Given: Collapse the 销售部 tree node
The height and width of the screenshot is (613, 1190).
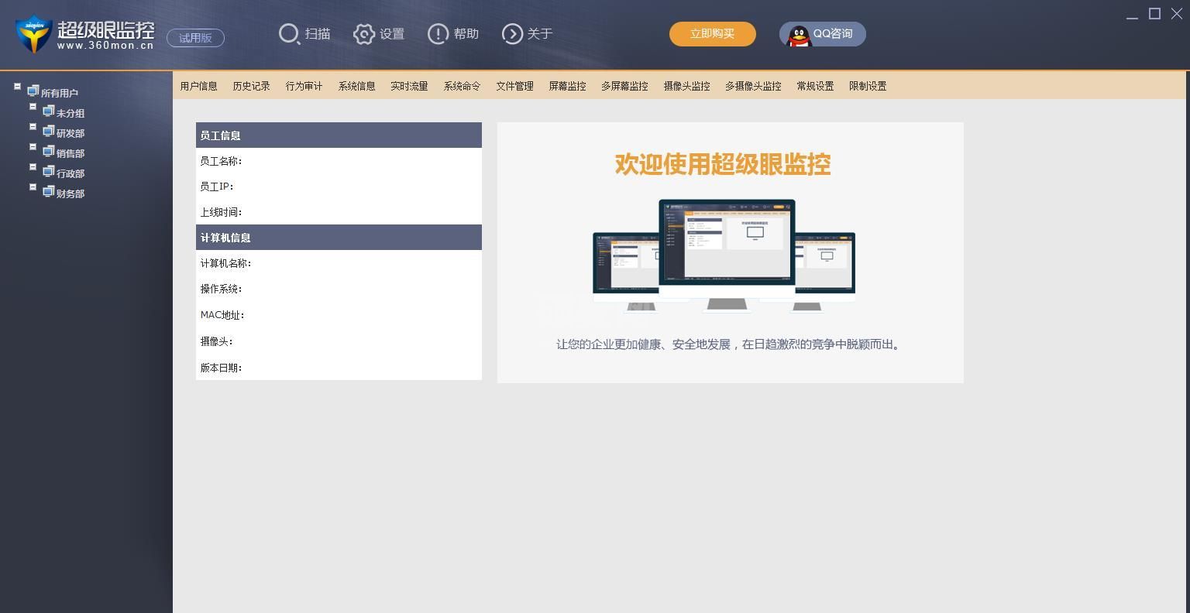Looking at the screenshot, I should point(33,147).
